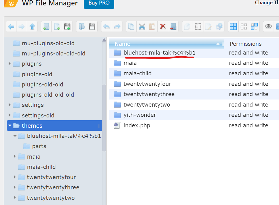Screen dimensions: 279x205
Task: Select twentytwentyfour in the file list
Action: [x=194, y=84]
